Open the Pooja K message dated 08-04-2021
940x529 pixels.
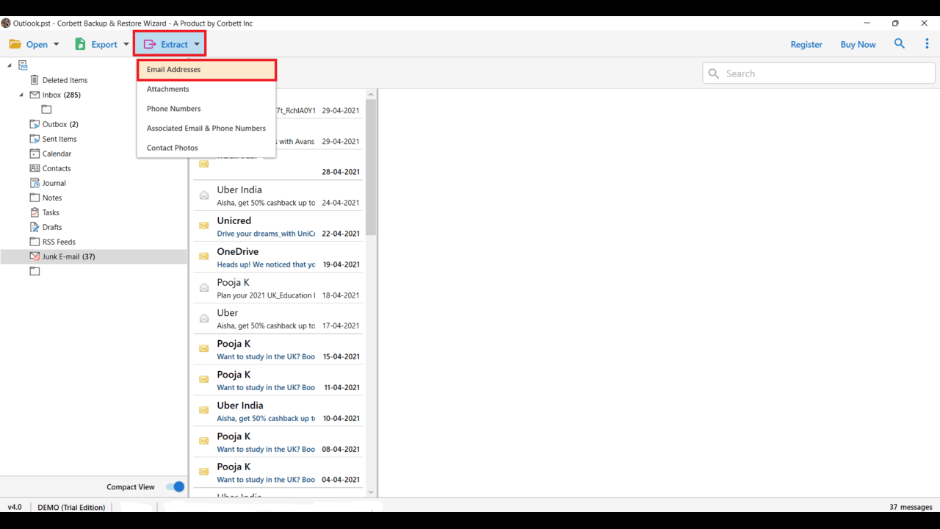tap(278, 442)
